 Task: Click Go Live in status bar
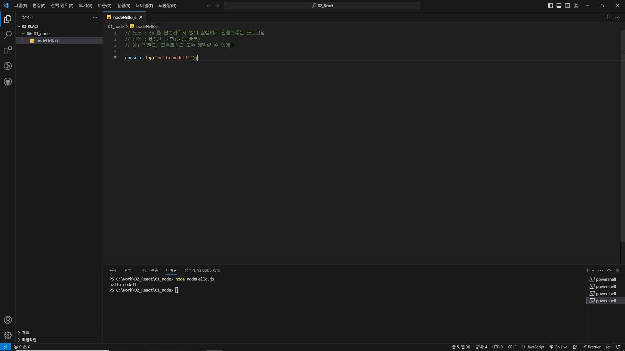click(x=559, y=347)
